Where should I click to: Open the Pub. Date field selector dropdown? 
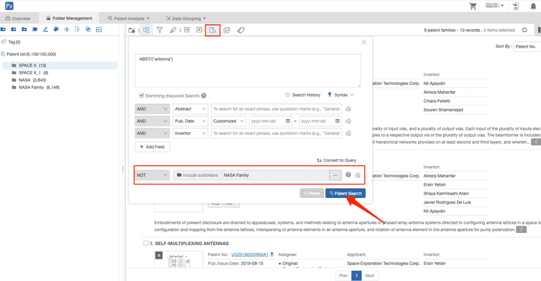(x=191, y=121)
